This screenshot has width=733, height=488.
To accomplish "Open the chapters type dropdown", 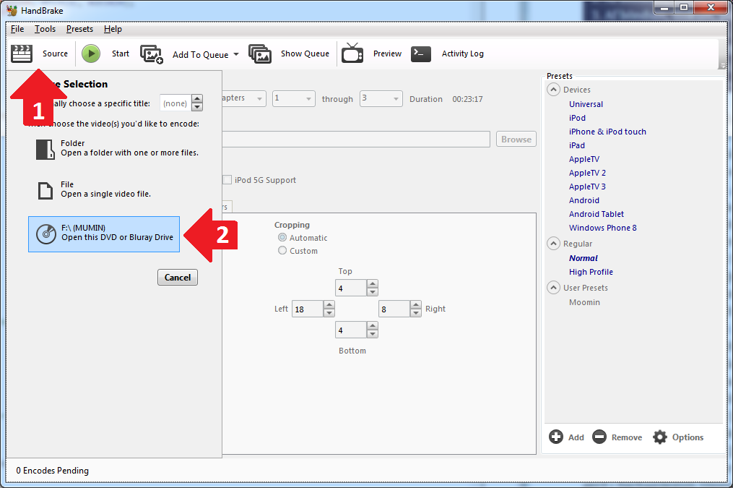I will [244, 99].
